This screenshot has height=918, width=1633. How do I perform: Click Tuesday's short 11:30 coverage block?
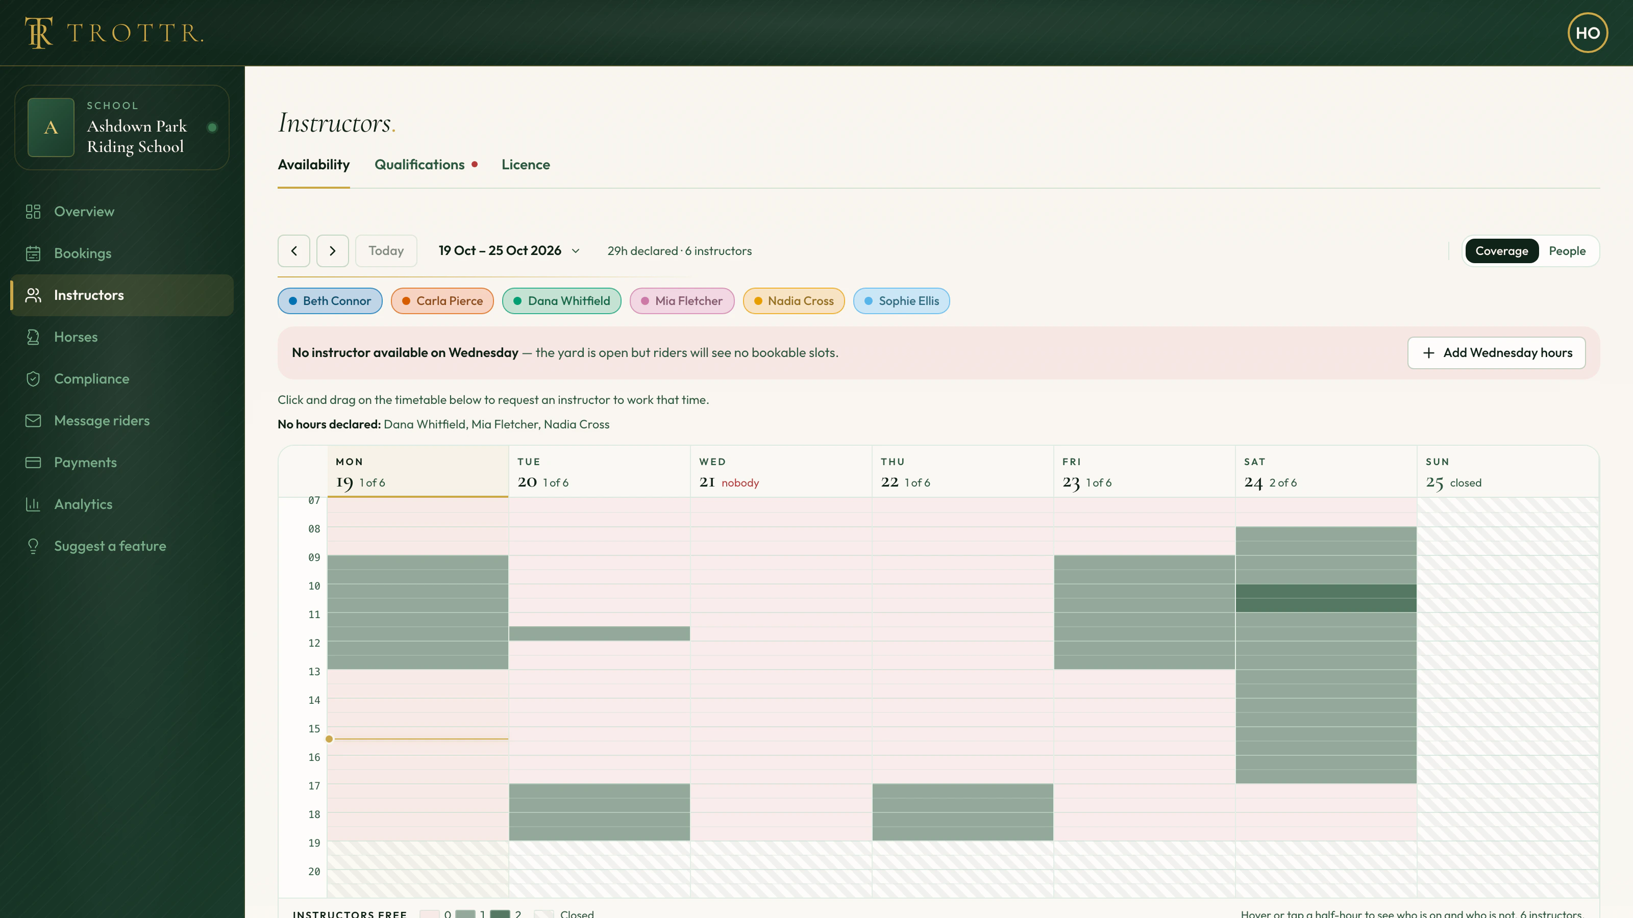click(x=599, y=633)
